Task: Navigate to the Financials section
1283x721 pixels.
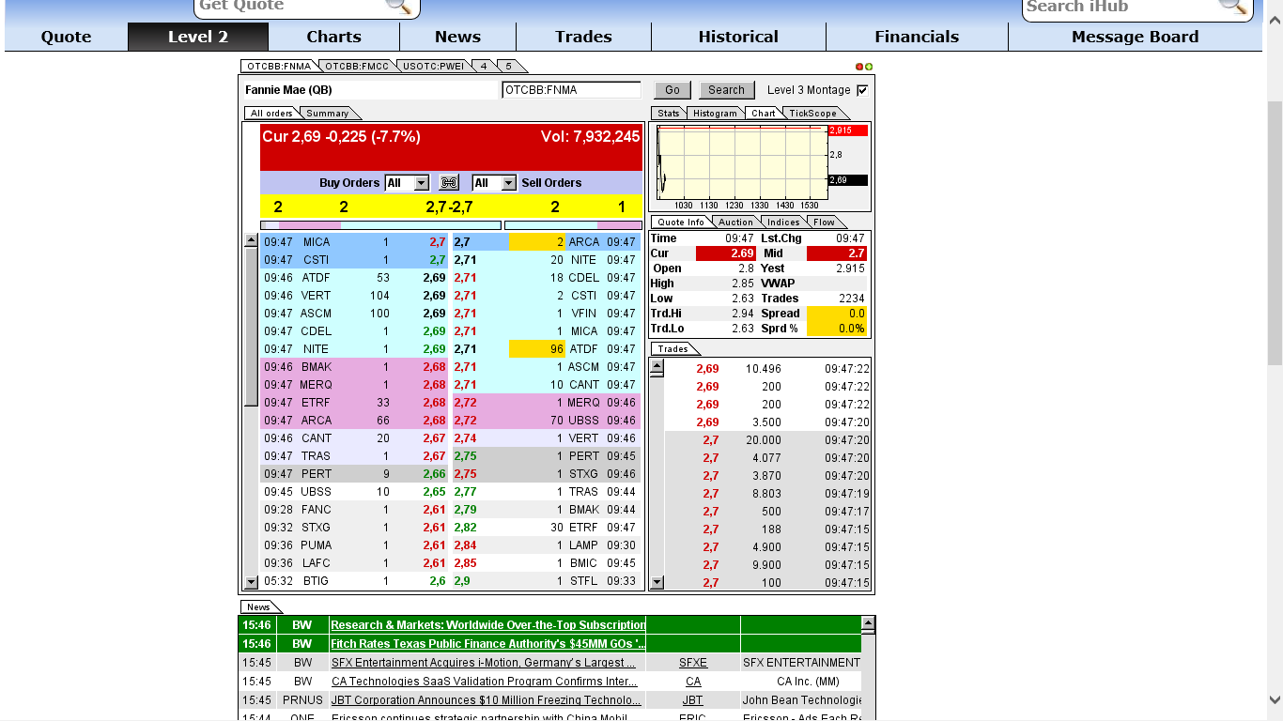Action: point(917,37)
